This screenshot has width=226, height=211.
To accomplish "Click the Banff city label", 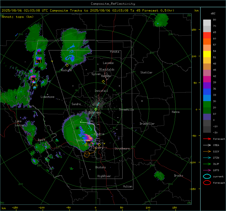I will pyautogui.click(x=41, y=140).
